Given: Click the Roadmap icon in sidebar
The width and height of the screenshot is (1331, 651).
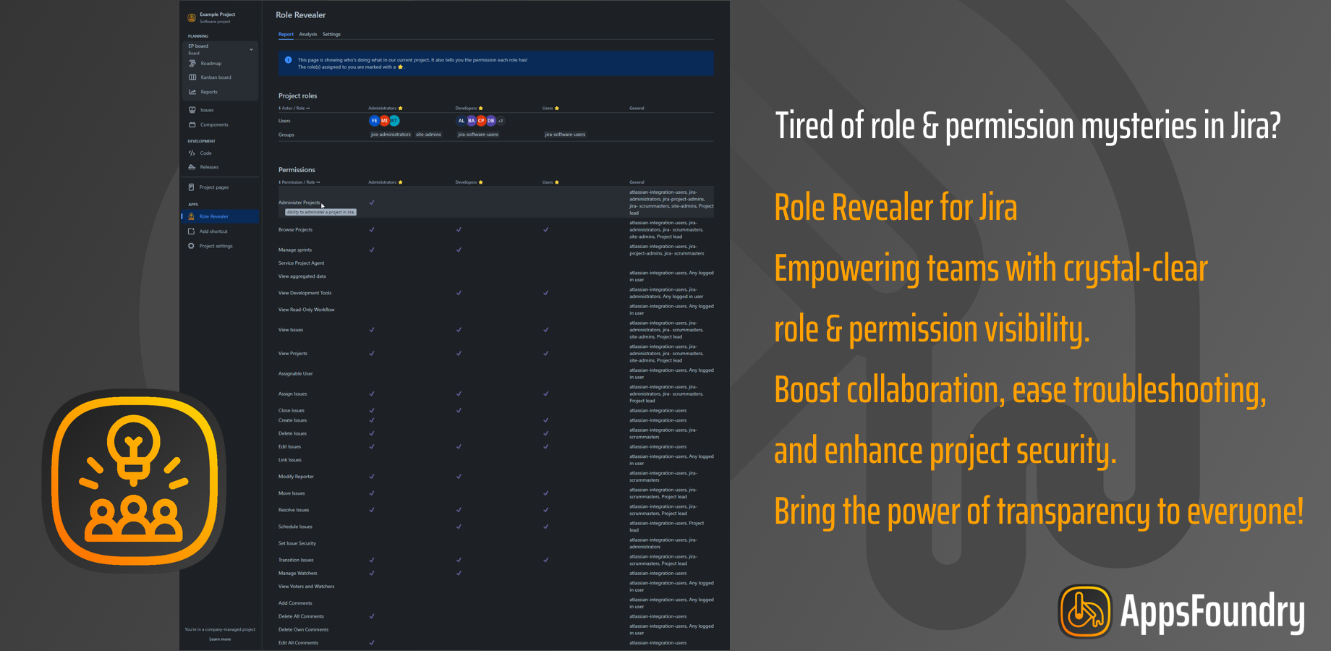Looking at the screenshot, I should 192,64.
